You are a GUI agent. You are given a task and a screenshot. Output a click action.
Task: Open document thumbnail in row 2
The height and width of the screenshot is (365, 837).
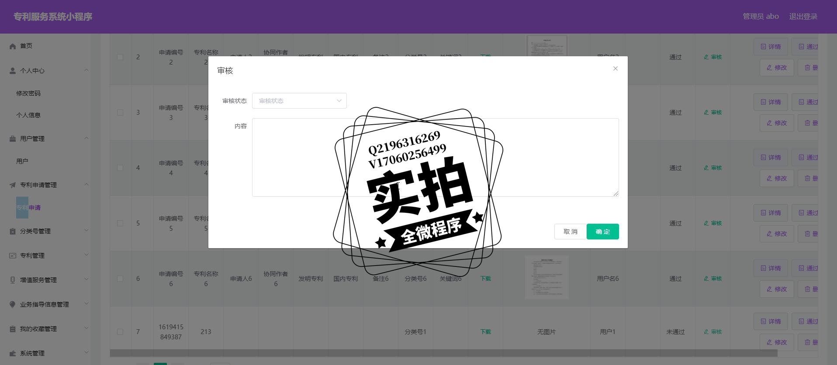coord(547,46)
